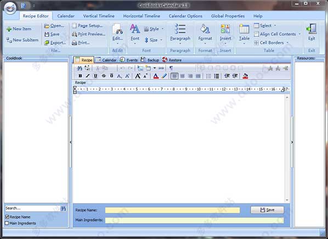Toggle the paragraph marks (¶) icon
Image resolution: width=328 pixels, height=239 pixels.
[171, 68]
